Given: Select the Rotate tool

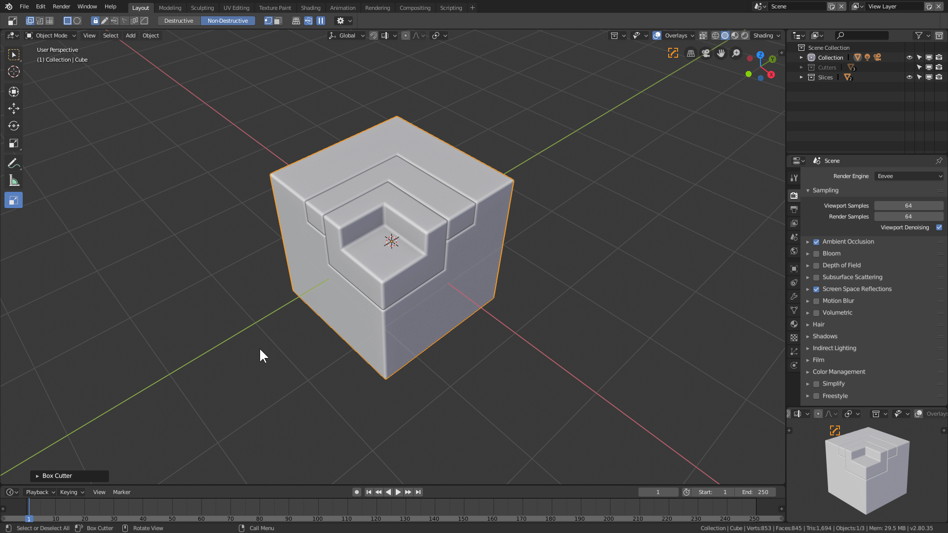Looking at the screenshot, I should (x=13, y=126).
